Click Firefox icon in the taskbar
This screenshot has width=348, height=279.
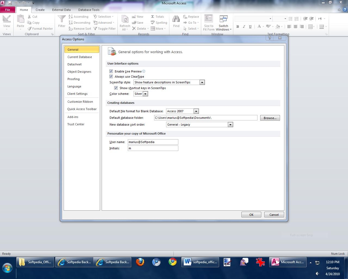(140, 262)
